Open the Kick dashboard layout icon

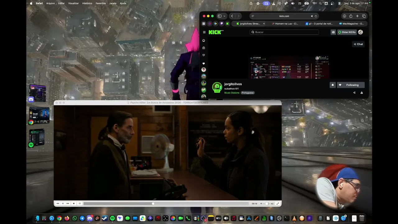(x=333, y=32)
